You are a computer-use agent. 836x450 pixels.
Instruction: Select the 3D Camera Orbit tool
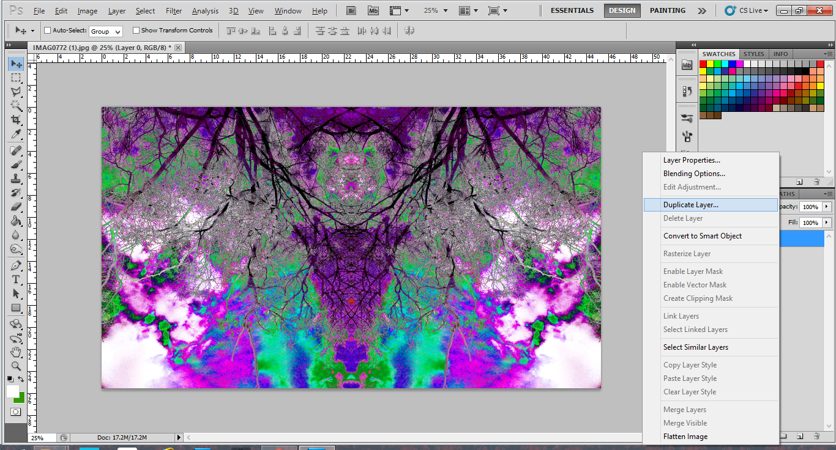pos(16,338)
